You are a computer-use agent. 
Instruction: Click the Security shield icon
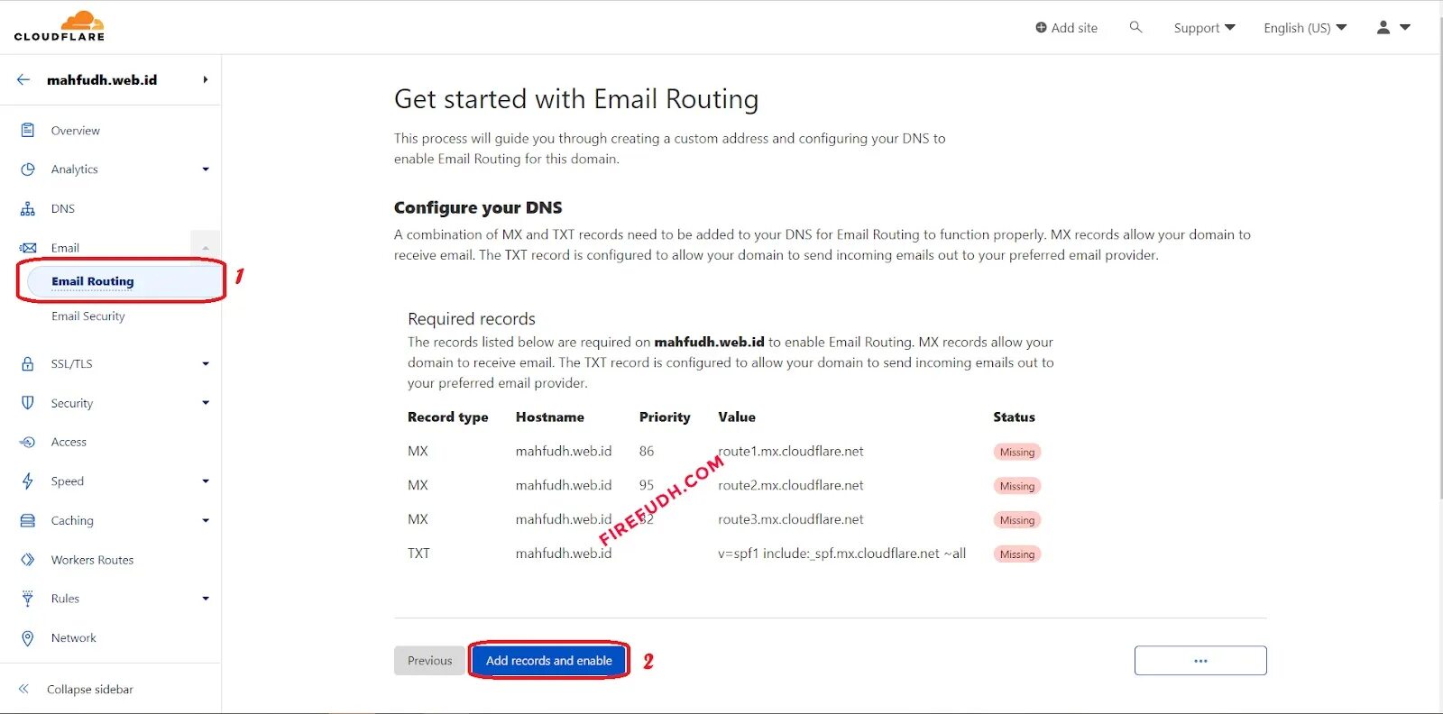pos(28,403)
